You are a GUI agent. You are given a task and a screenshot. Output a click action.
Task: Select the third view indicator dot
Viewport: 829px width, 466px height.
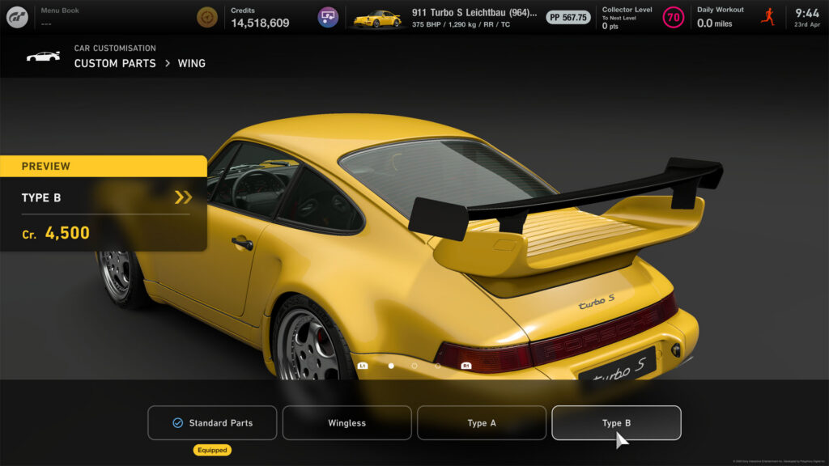pos(438,366)
